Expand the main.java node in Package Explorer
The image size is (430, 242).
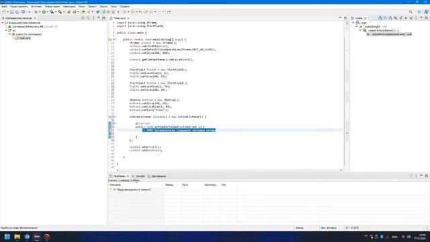(13, 38)
